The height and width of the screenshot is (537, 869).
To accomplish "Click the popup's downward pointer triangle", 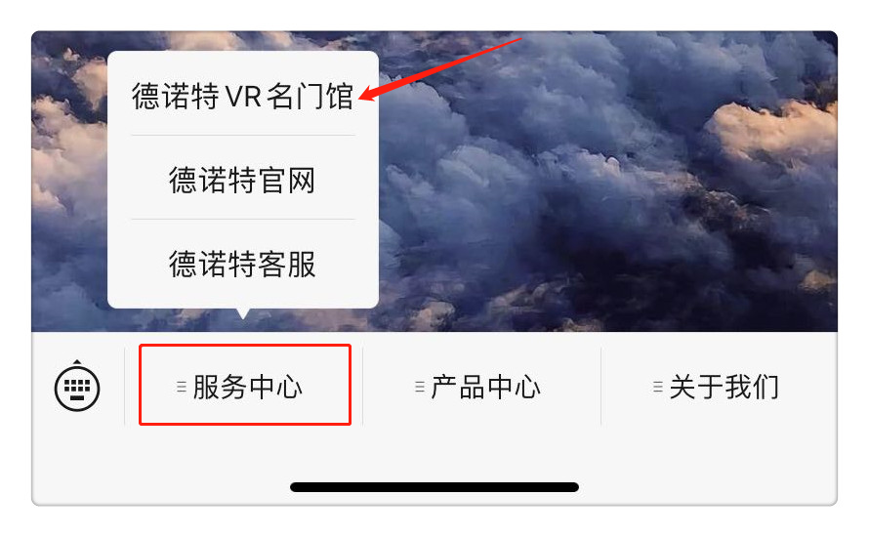I will coord(243,313).
